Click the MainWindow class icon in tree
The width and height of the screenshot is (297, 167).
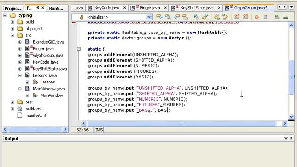pyautogui.click(x=35, y=95)
